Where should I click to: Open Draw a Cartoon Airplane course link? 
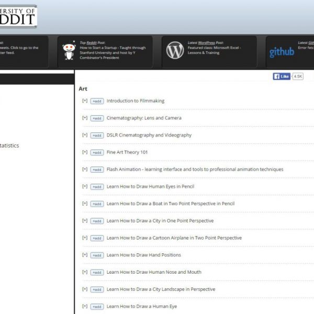[x=174, y=238]
